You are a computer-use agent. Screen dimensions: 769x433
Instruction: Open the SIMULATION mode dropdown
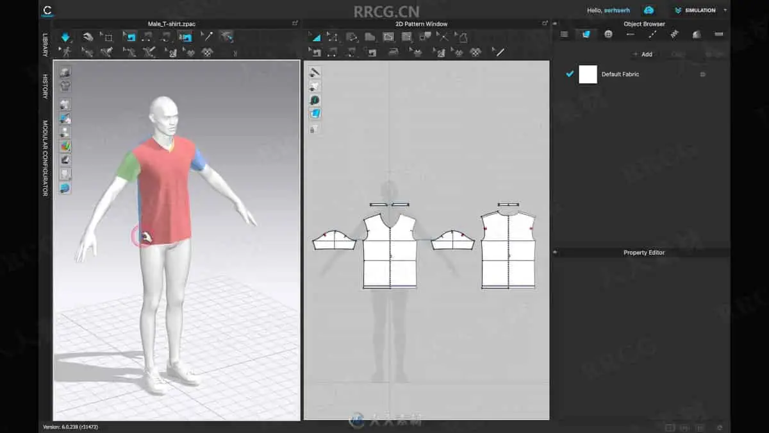[700, 10]
